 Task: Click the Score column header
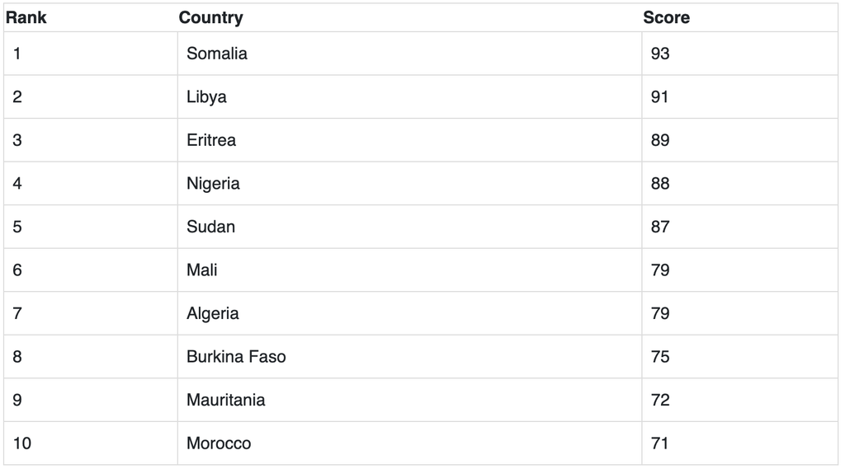tap(666, 17)
